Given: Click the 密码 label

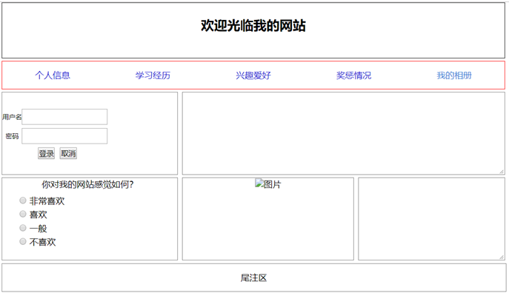Looking at the screenshot, I should (12, 136).
